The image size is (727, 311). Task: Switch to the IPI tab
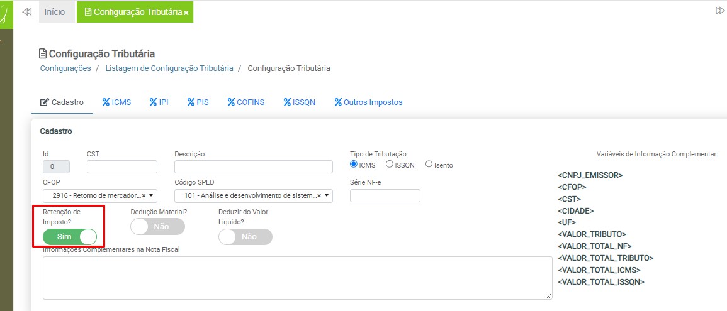click(159, 102)
